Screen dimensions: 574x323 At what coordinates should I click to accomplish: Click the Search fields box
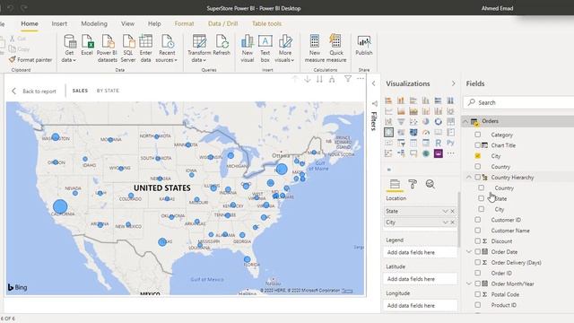(519, 102)
